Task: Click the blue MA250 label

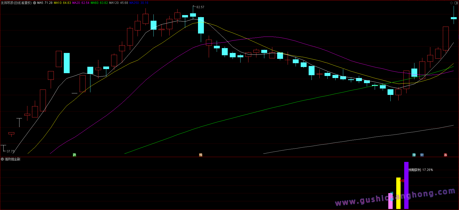Action: coord(139,3)
